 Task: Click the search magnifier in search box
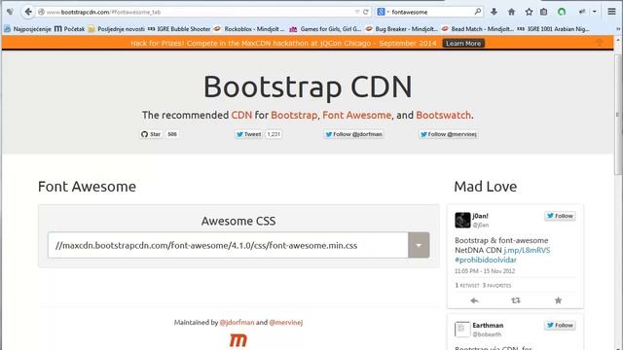point(478,12)
